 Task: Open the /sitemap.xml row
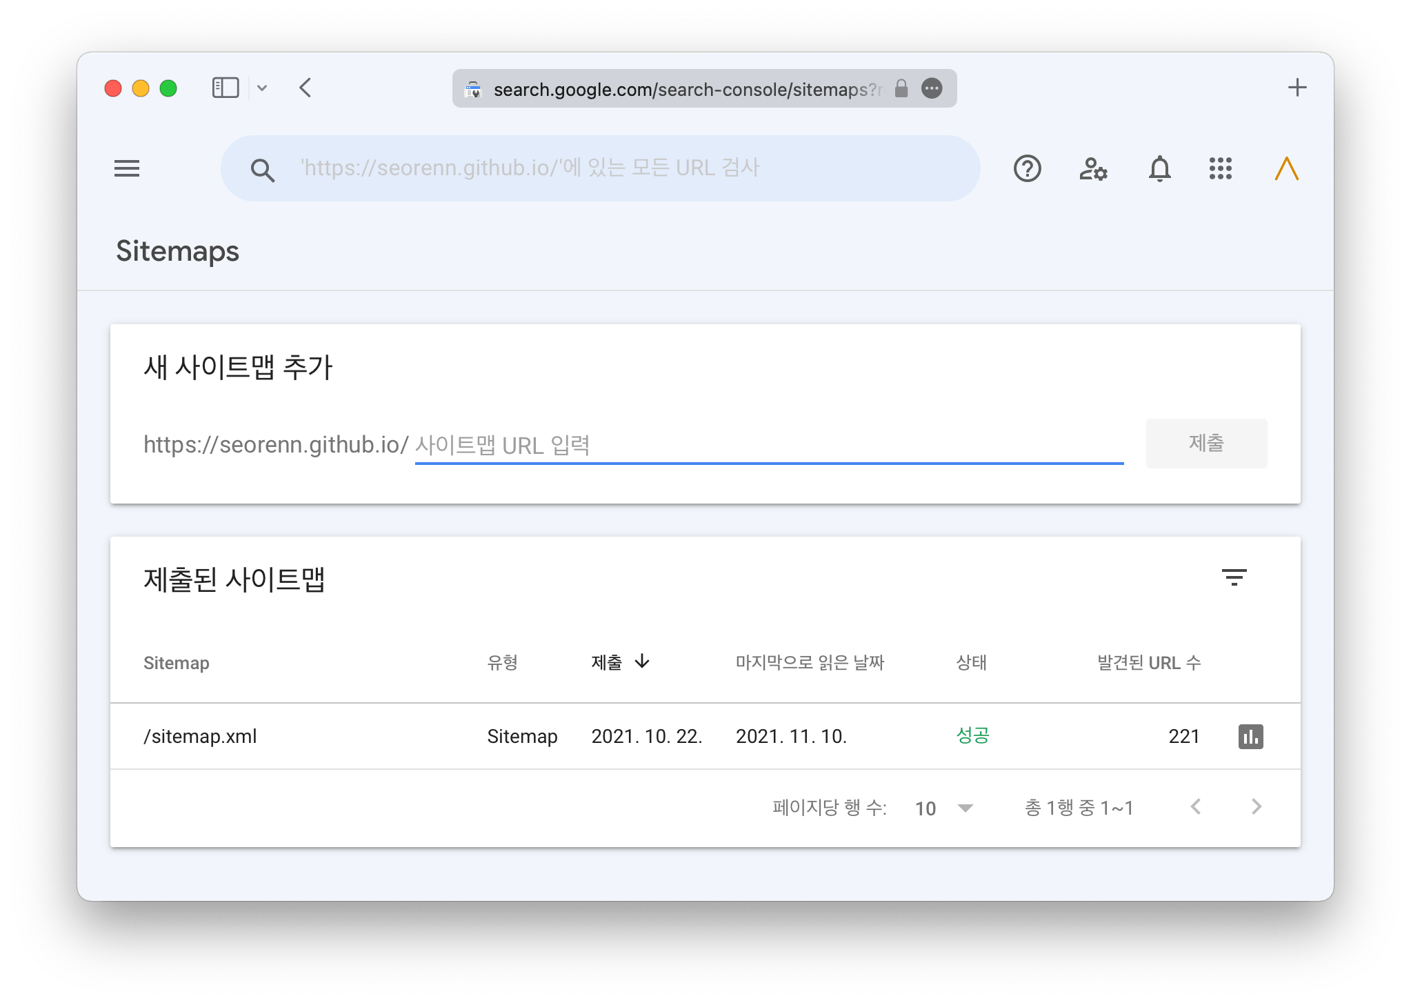(200, 737)
